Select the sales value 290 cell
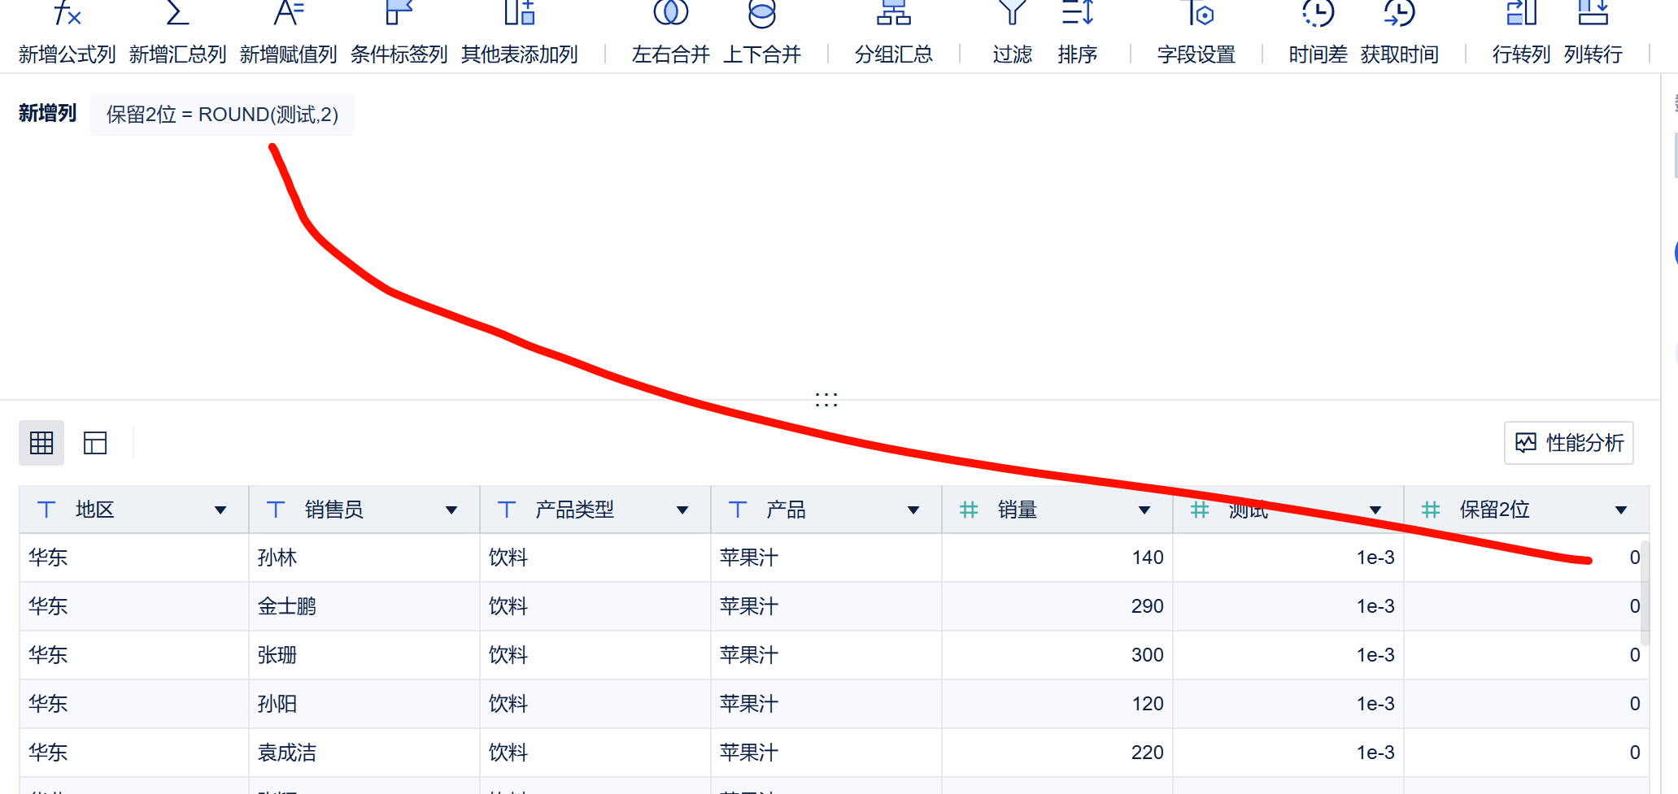Image resolution: width=1678 pixels, height=794 pixels. [x=1057, y=606]
